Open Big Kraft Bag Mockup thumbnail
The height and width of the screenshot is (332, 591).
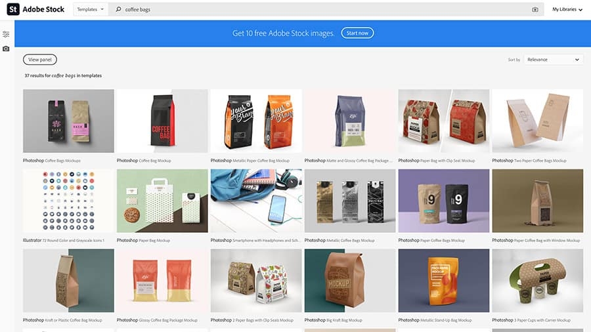coord(350,280)
